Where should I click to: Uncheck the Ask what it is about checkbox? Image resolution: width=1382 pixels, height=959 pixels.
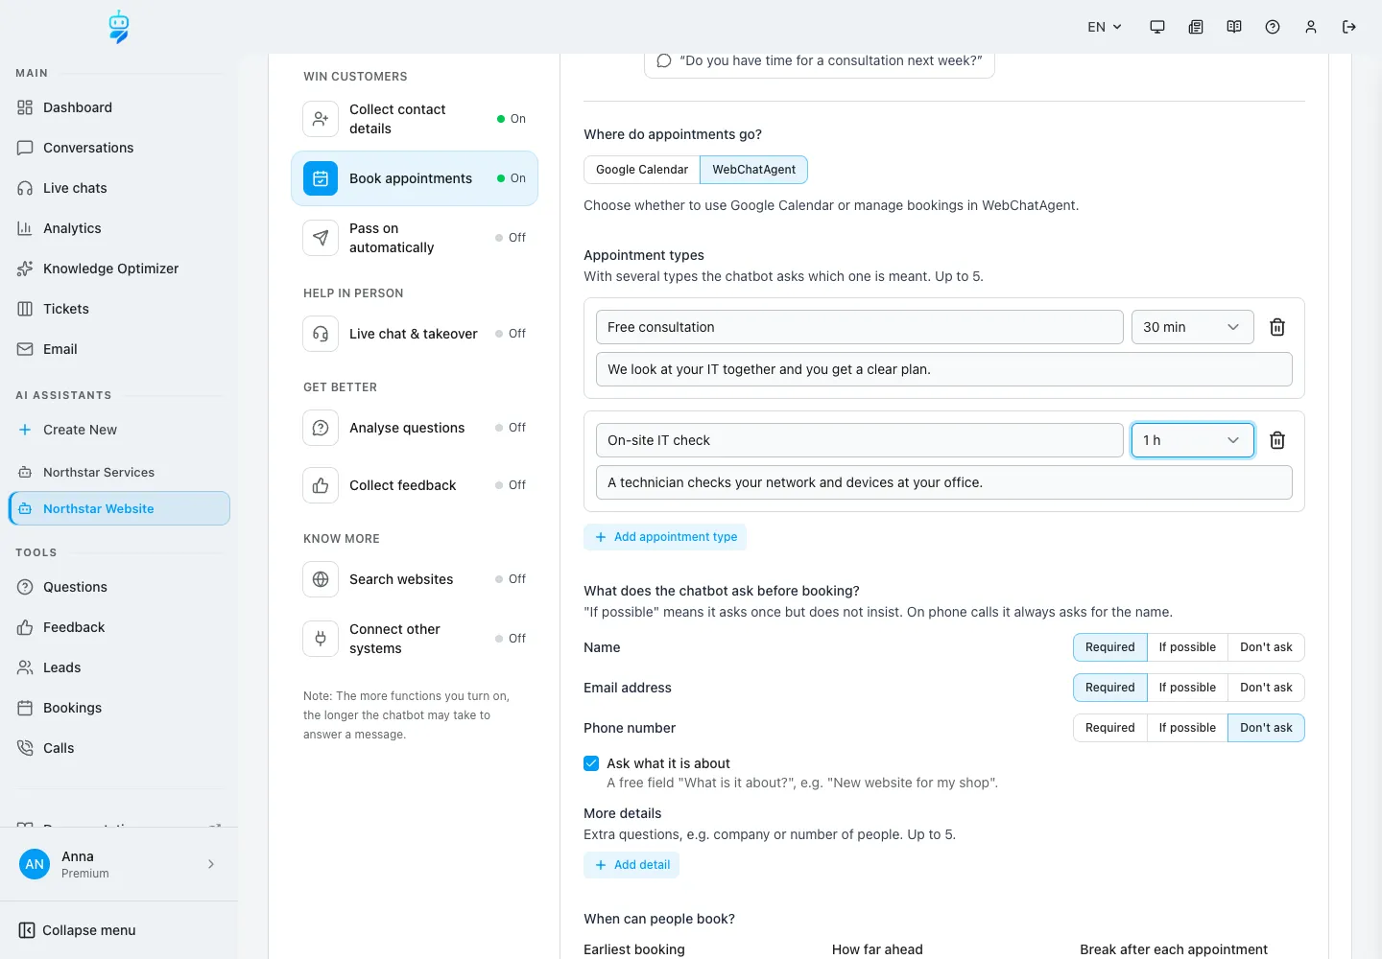click(x=591, y=763)
